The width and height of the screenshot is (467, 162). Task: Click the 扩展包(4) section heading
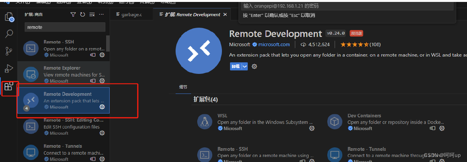tap(206, 99)
